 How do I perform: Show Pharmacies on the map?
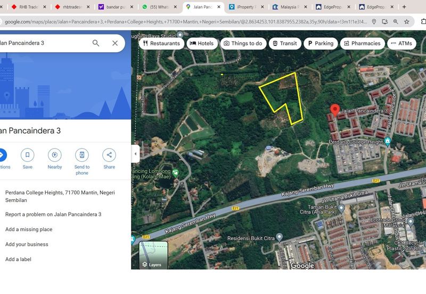[x=362, y=44]
